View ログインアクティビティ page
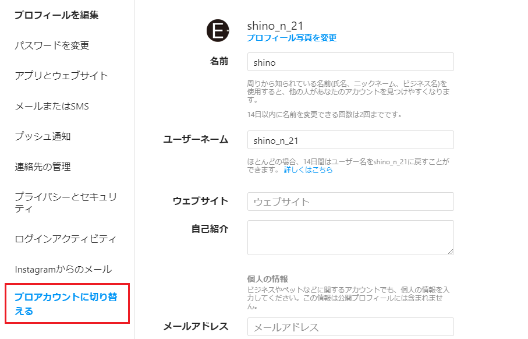The width and height of the screenshot is (528, 339). pyautogui.click(x=66, y=239)
